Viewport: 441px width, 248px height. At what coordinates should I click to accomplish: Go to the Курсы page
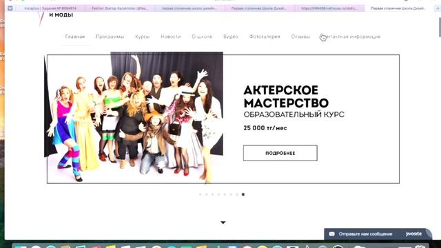(143, 37)
